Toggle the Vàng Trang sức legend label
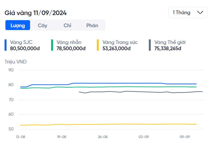 pos(120,42)
